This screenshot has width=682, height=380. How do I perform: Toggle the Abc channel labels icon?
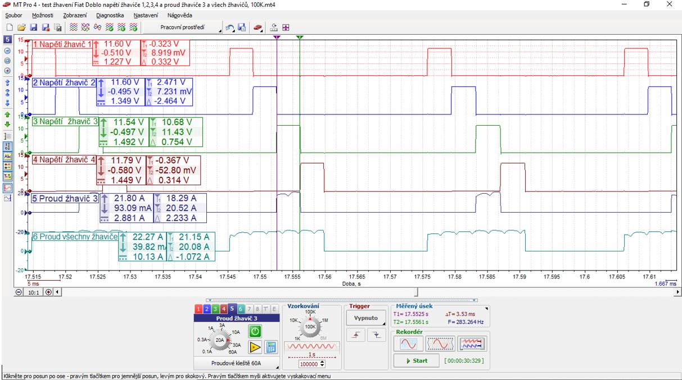8,156
